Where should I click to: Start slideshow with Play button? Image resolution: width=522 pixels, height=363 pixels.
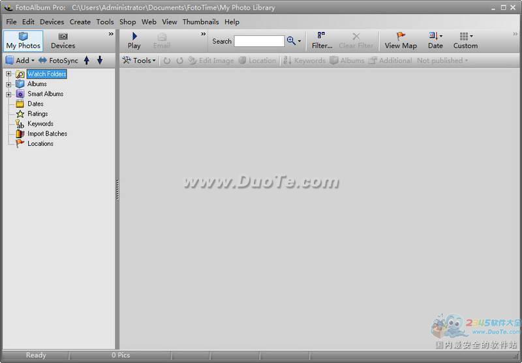134,41
